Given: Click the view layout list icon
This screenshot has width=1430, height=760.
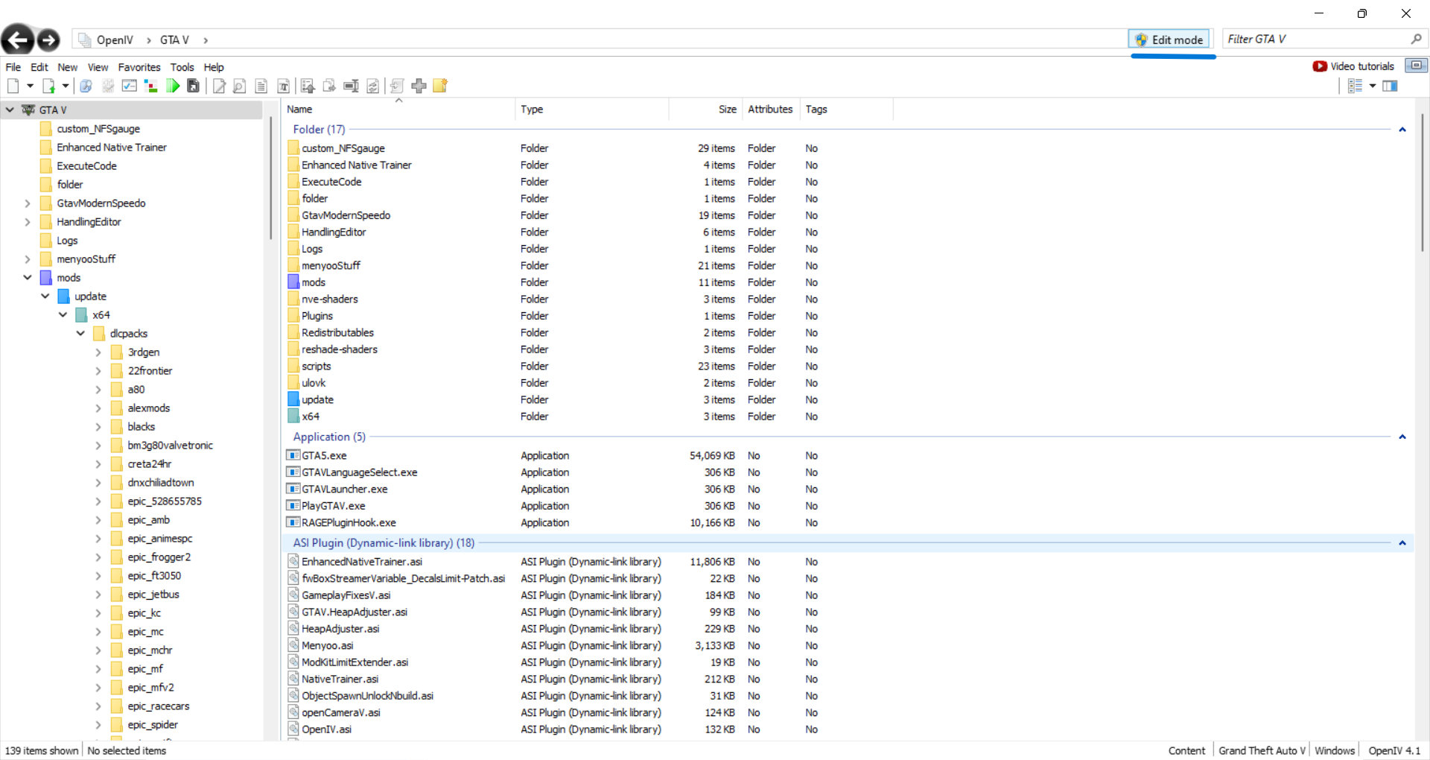Looking at the screenshot, I should 1355,86.
